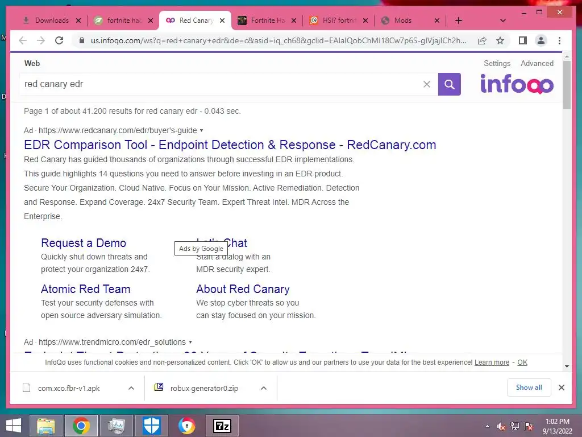Viewport: 582px width, 437px height.
Task: Close the Downloads tab
Action: click(78, 20)
